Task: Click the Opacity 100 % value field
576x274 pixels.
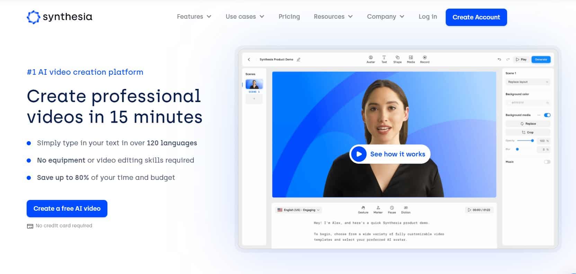Action: pos(543,141)
